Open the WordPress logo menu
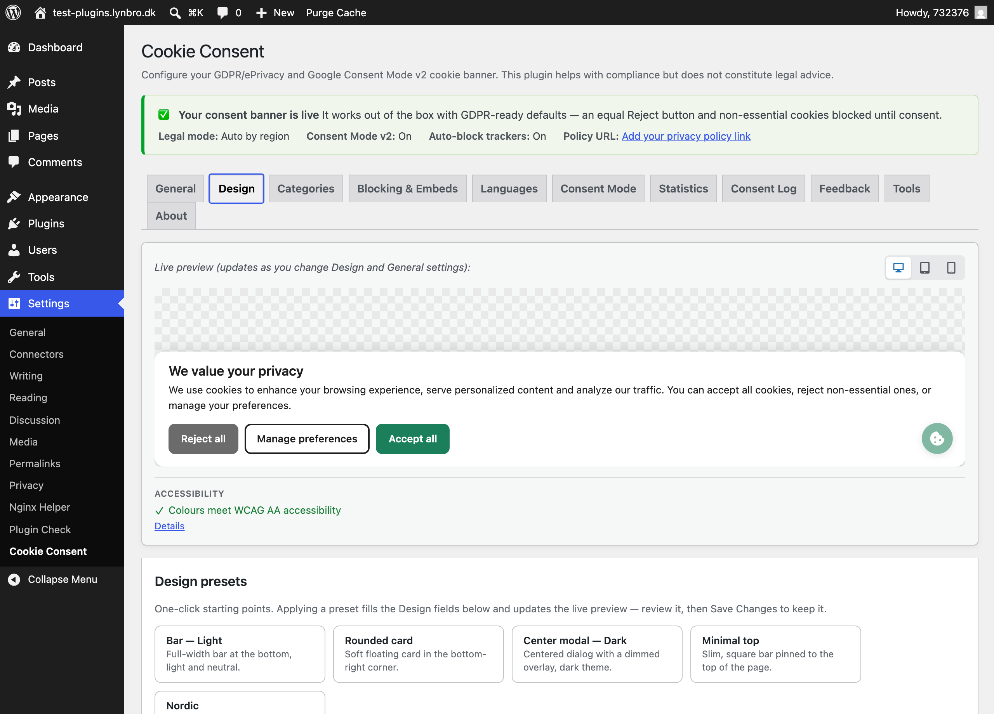The width and height of the screenshot is (994, 714). (x=14, y=12)
